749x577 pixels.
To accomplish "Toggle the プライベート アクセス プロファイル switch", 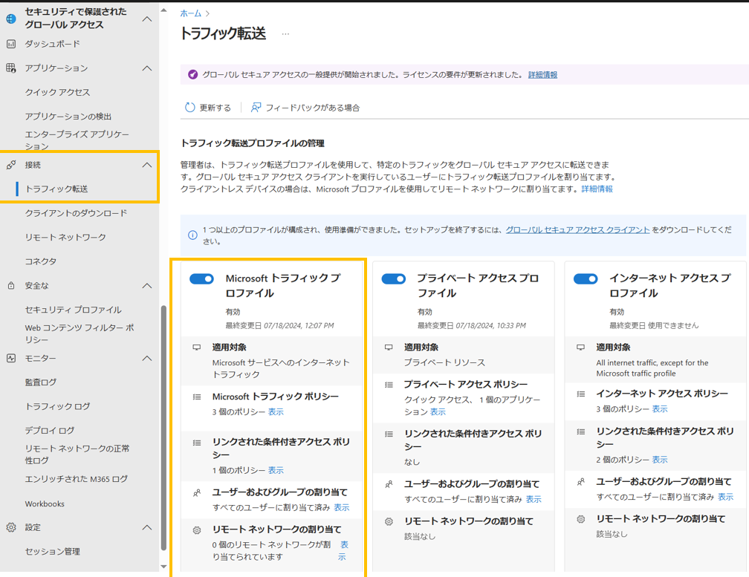I will tap(394, 278).
